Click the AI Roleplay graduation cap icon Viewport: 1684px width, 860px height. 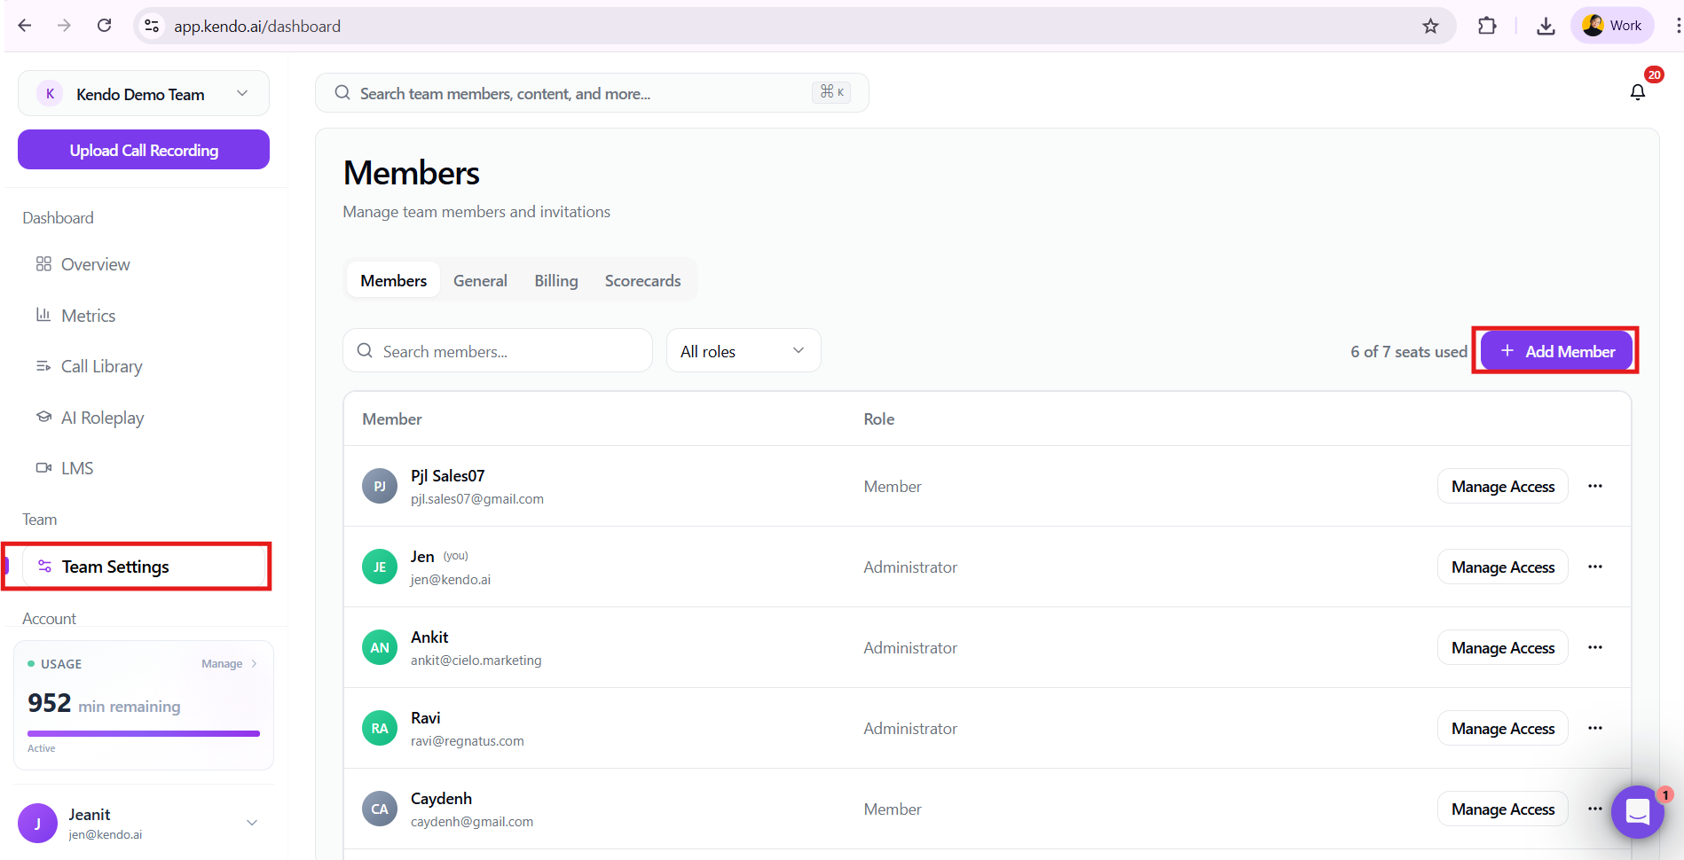tap(43, 417)
